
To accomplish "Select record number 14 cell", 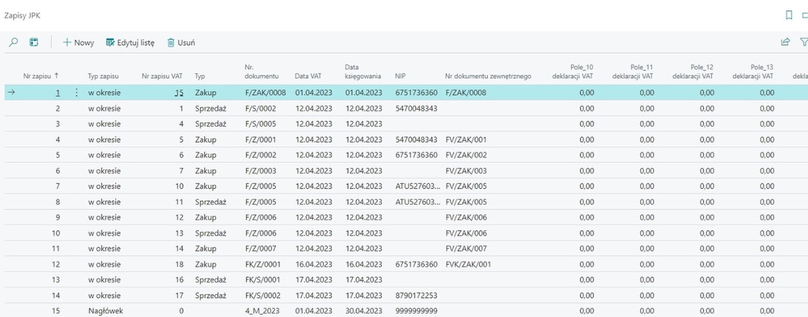I will click(56, 295).
